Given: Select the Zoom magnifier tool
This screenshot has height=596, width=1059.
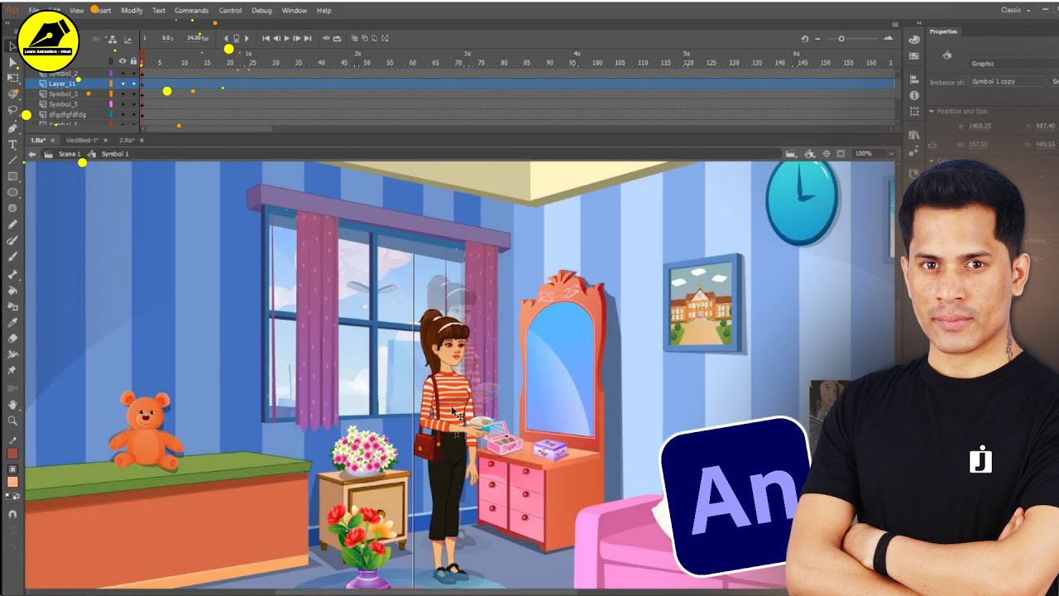Looking at the screenshot, I should pos(12,421).
